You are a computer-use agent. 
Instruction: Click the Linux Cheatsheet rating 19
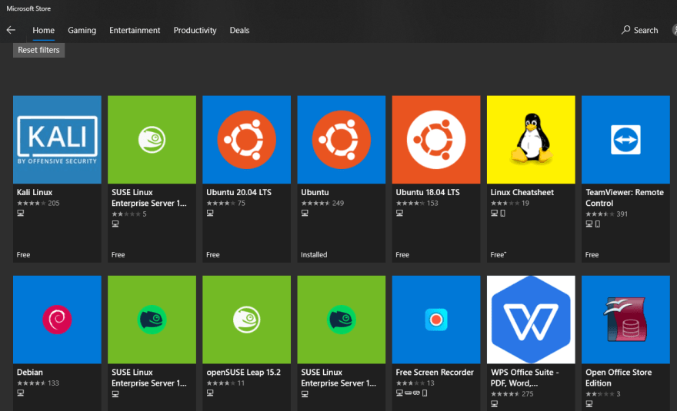coord(510,203)
